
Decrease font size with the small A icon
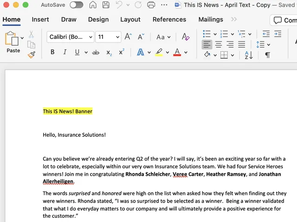(x=141, y=37)
